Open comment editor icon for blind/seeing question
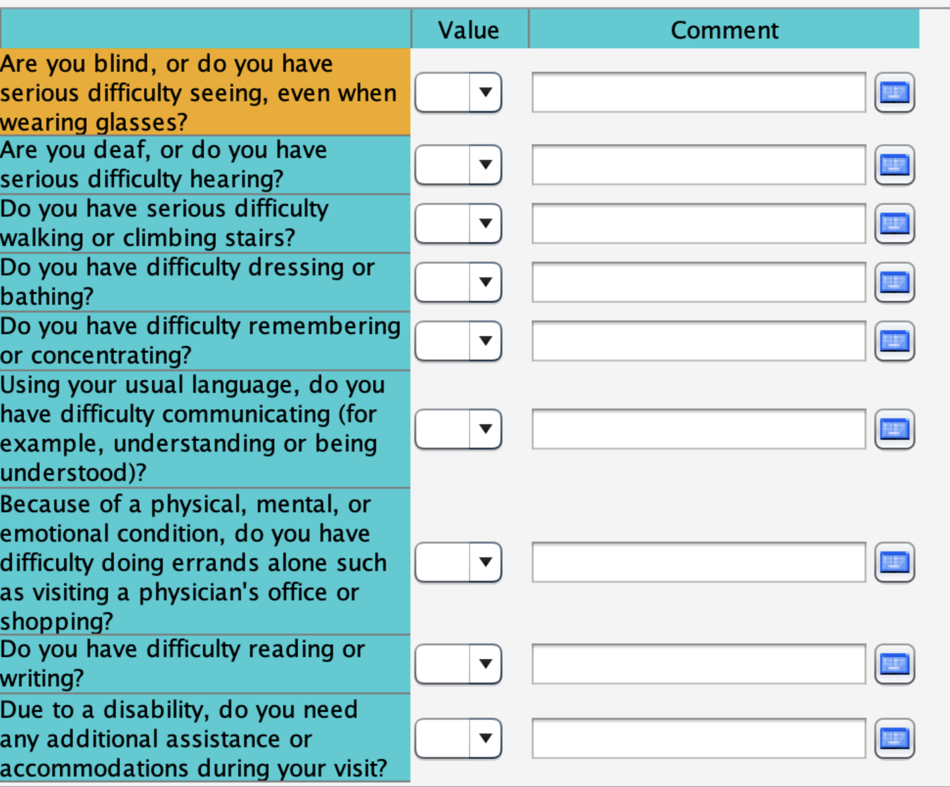The width and height of the screenshot is (950, 787). click(x=895, y=93)
